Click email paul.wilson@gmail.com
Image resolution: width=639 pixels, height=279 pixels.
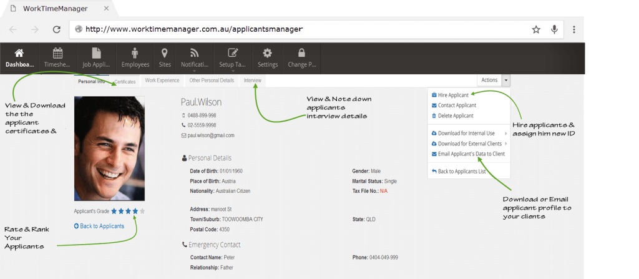click(x=211, y=135)
